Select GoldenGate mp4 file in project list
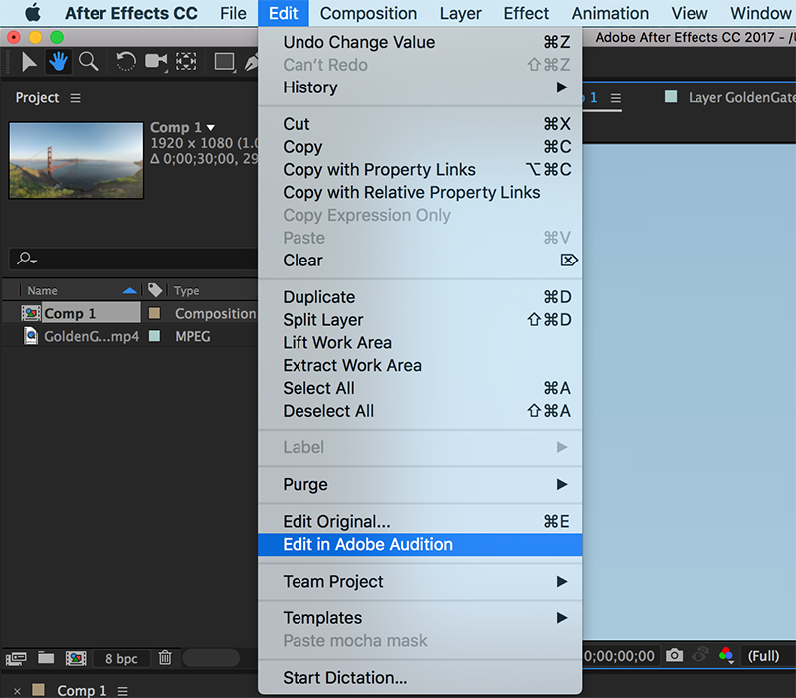The height and width of the screenshot is (698, 796). [x=92, y=337]
